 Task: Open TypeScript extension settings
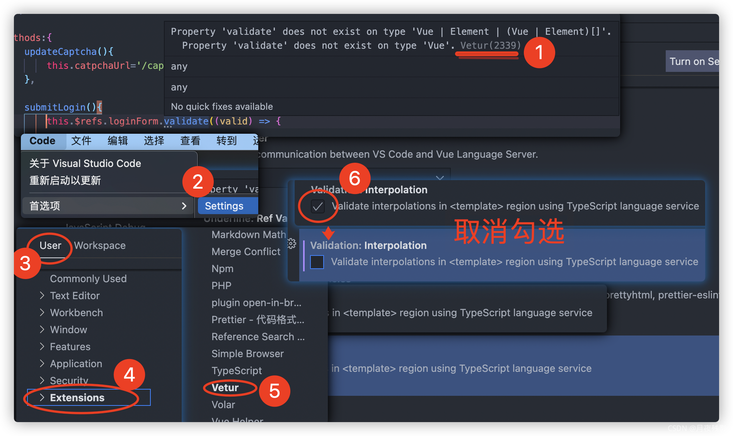[x=237, y=371]
